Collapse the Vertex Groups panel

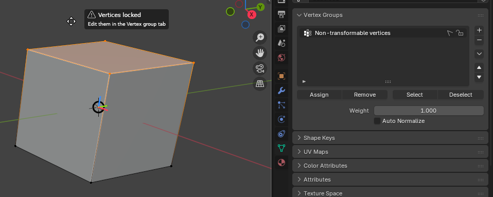pyautogui.click(x=299, y=15)
